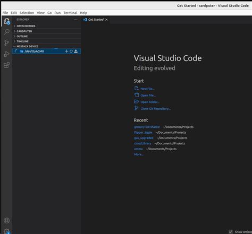Viewport: 252px width, 234px height.
Task: Collapse the M5STACK DEVICE section
Action: [46, 46]
